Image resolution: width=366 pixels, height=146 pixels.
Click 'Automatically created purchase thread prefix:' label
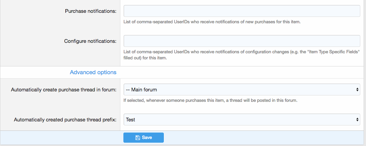click(65, 119)
